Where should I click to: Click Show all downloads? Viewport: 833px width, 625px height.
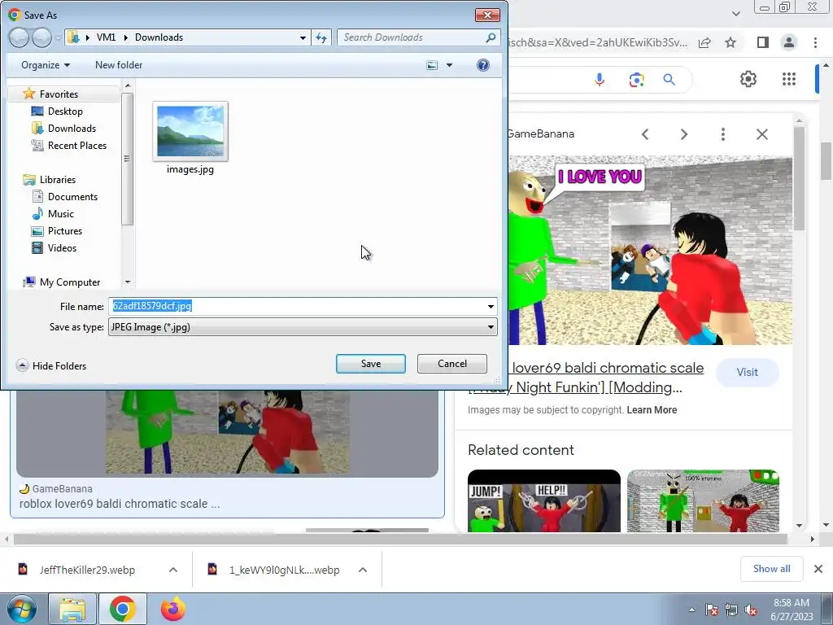coord(771,569)
